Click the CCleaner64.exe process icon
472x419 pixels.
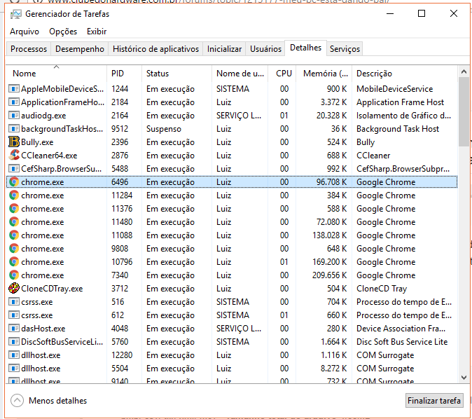pyautogui.click(x=14, y=155)
